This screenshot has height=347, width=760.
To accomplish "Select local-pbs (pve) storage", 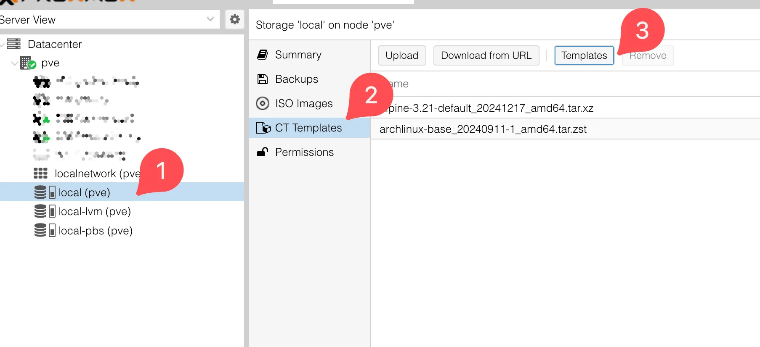I will click(x=96, y=231).
